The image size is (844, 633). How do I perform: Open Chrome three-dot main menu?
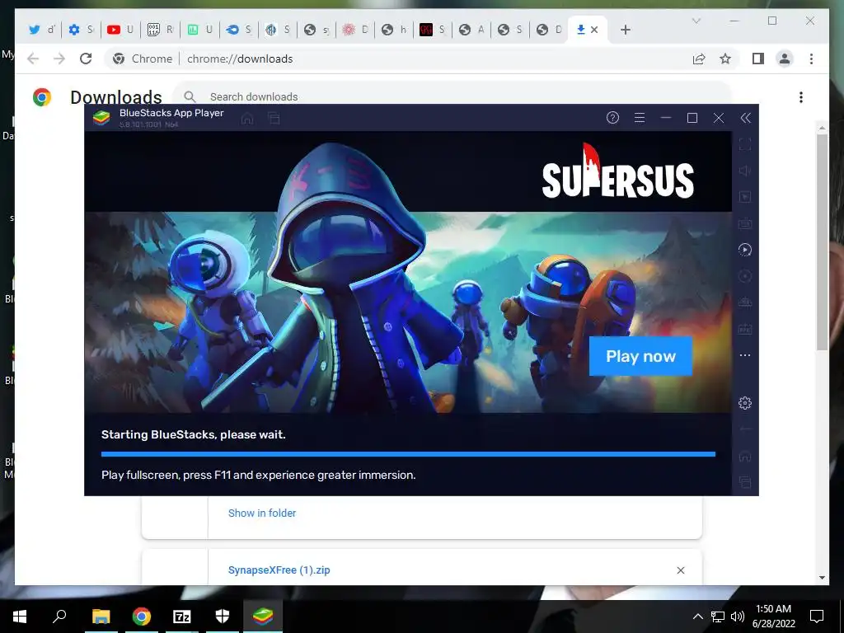click(811, 59)
